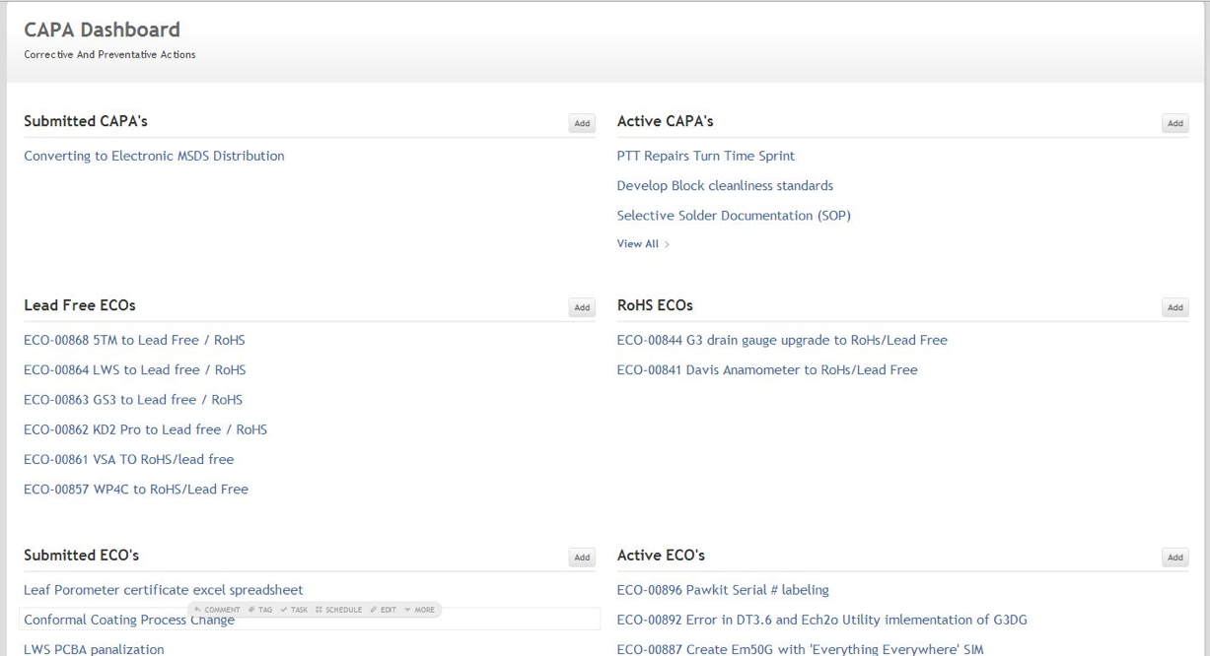Click Tag in the hover toolbar
Screen dimensions: 1210x656
pyautogui.click(x=262, y=610)
